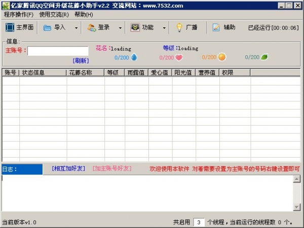Sort by the 等级 column header

click(115, 72)
